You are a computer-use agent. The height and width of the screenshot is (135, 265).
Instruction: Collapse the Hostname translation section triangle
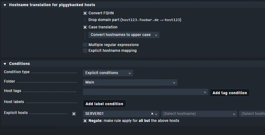[5, 5]
